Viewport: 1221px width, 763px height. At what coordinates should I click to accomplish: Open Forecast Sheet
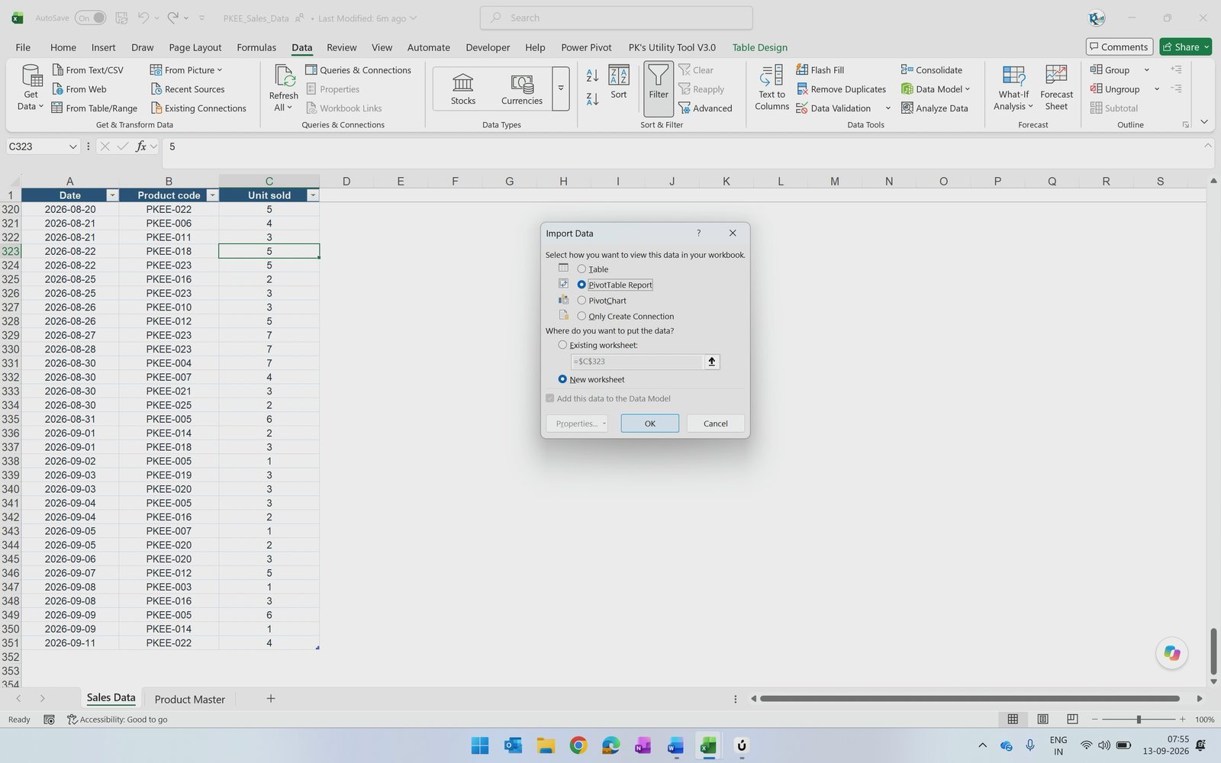[x=1056, y=88]
